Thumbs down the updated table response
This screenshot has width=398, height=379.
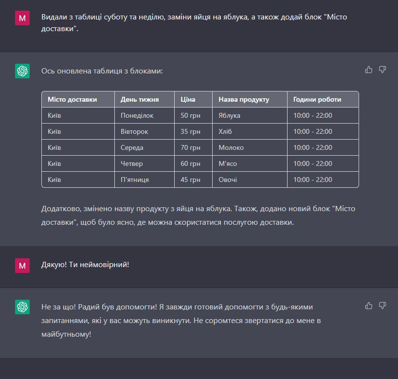click(382, 70)
